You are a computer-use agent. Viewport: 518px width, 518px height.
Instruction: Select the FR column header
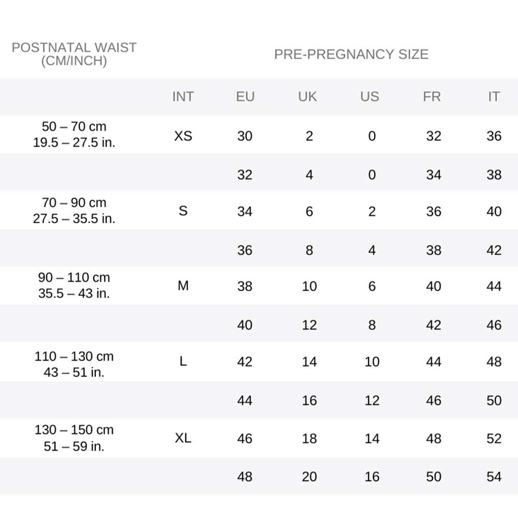432,97
